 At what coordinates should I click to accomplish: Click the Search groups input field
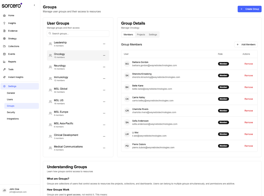(x=78, y=34)
